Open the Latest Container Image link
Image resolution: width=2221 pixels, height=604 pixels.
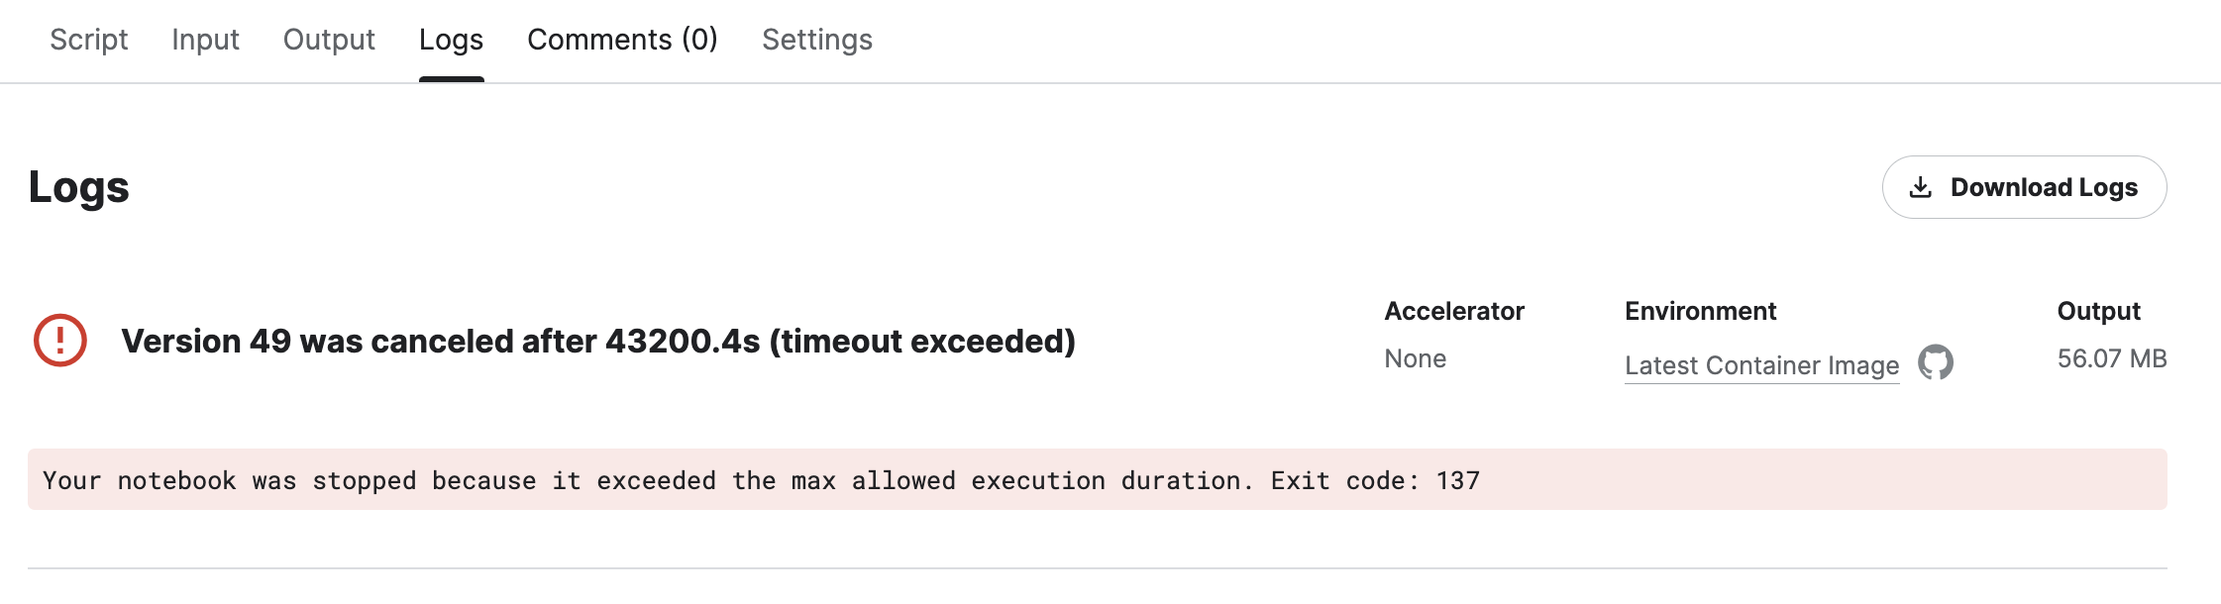1761,365
